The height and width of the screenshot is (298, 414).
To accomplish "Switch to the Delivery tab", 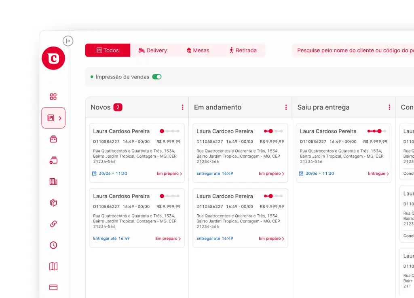I will [x=153, y=51].
